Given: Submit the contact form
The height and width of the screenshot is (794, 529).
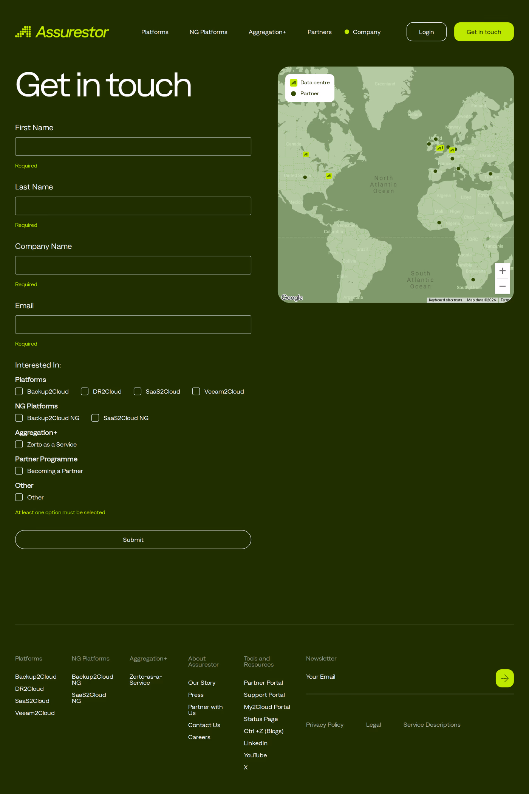Looking at the screenshot, I should 133,540.
